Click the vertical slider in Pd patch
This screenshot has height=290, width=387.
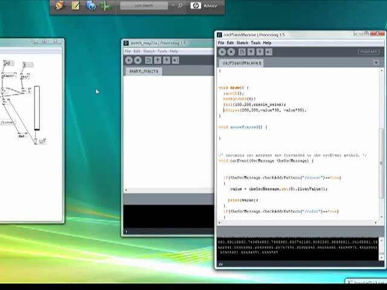click(x=37, y=108)
